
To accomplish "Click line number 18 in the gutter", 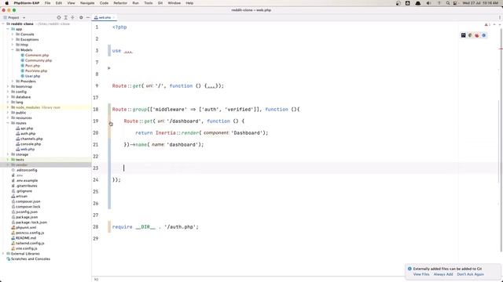I will (x=96, y=110).
